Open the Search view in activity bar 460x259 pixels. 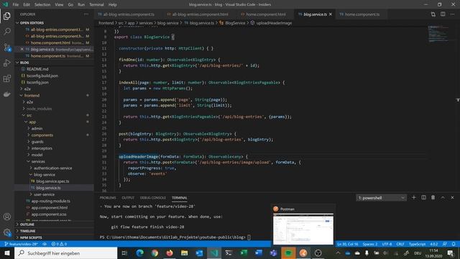(7, 32)
